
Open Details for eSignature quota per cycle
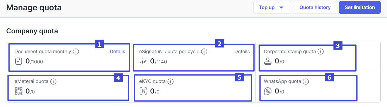tap(242, 51)
